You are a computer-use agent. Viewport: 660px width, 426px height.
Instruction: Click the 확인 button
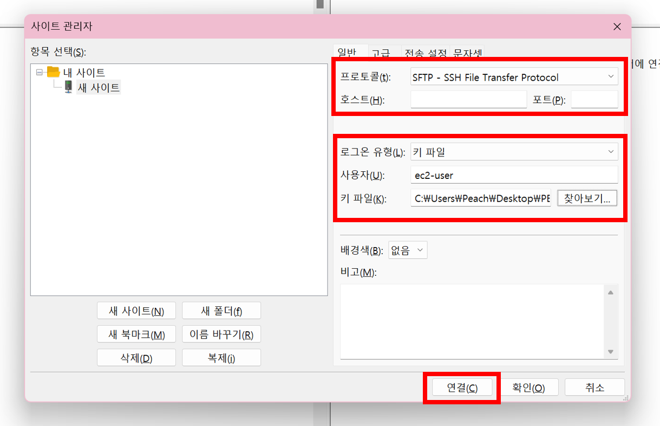point(528,388)
